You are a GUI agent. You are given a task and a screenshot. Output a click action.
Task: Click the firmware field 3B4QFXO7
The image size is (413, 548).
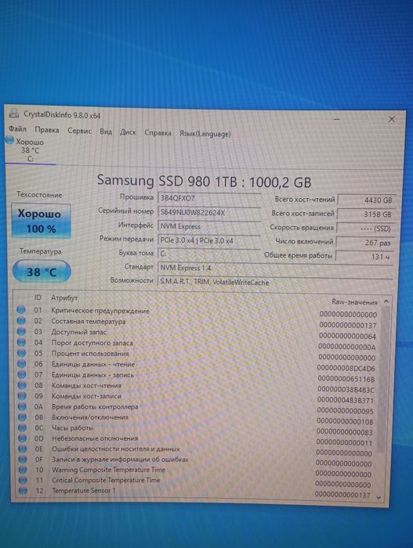pyautogui.click(x=209, y=198)
